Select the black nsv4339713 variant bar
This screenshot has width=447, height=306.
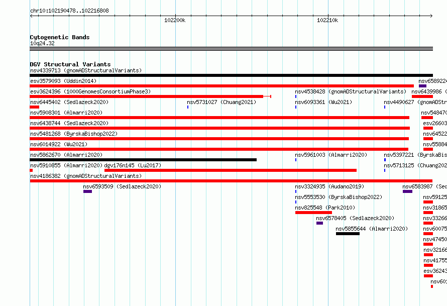tap(231, 75)
